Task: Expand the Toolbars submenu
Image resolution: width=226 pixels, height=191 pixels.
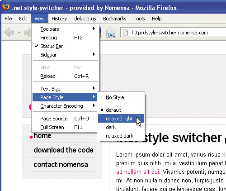Action: [x=65, y=29]
